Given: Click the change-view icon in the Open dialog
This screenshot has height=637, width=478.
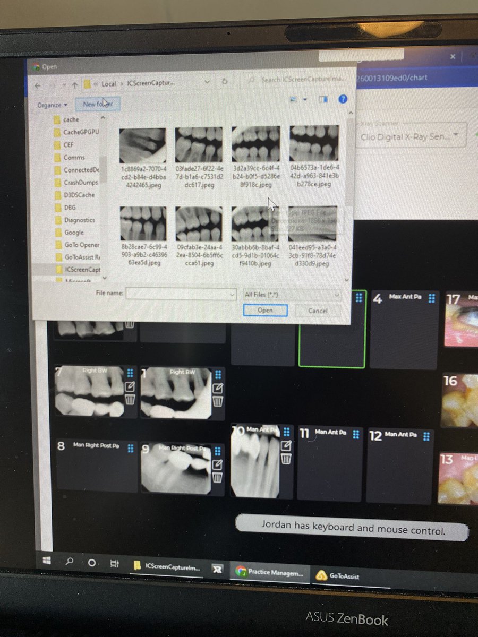Looking at the screenshot, I should [294, 99].
